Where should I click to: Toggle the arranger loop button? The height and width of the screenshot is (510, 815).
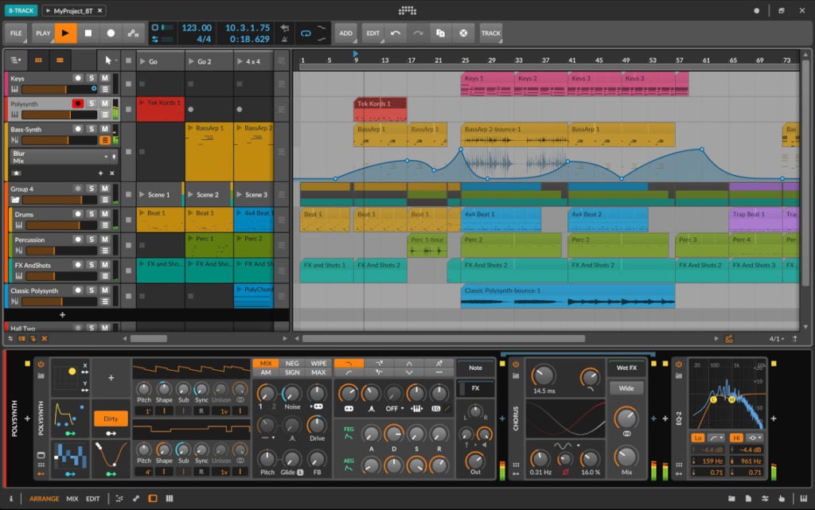pyautogui.click(x=306, y=33)
